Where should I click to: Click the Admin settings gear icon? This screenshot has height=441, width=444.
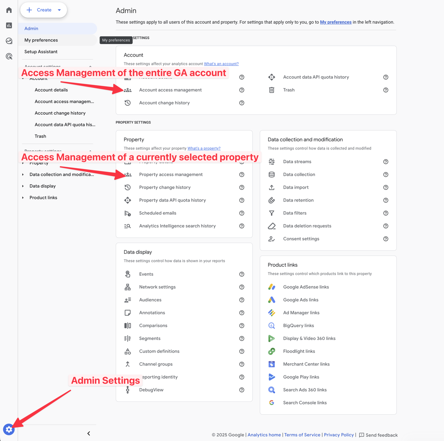(x=9, y=430)
